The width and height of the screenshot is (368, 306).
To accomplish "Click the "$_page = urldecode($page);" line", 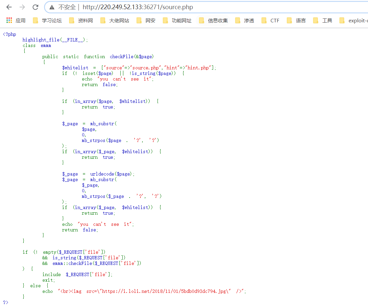I will tap(98, 174).
